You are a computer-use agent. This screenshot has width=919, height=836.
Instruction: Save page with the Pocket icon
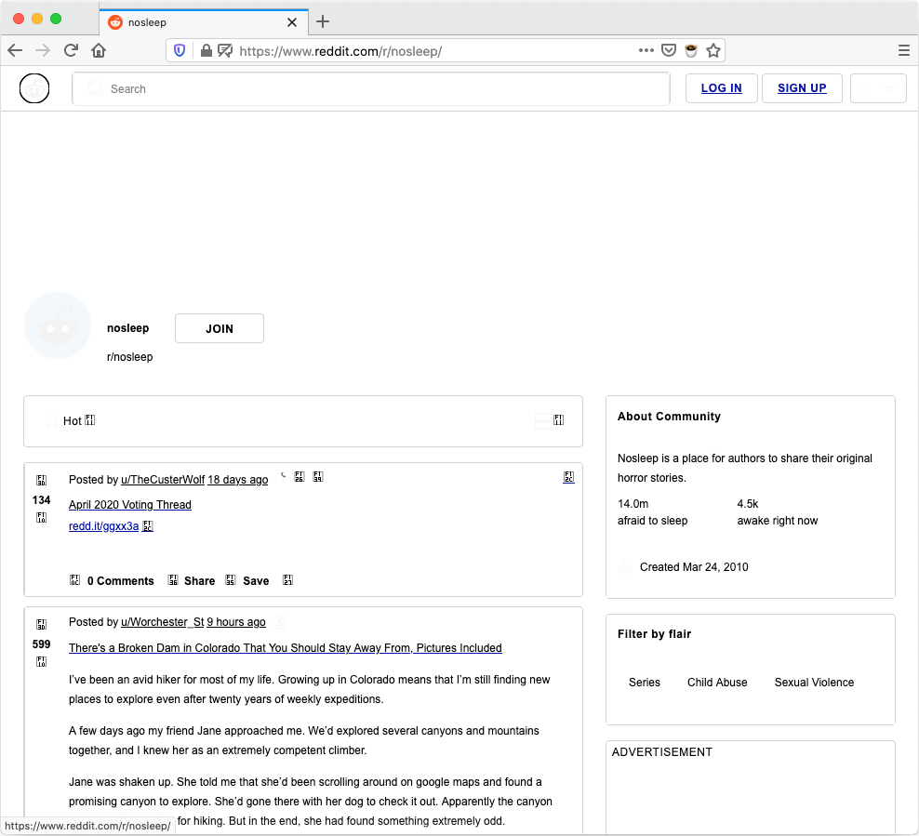[669, 50]
